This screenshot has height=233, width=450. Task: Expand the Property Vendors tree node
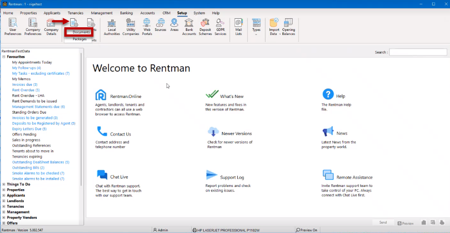4,218
